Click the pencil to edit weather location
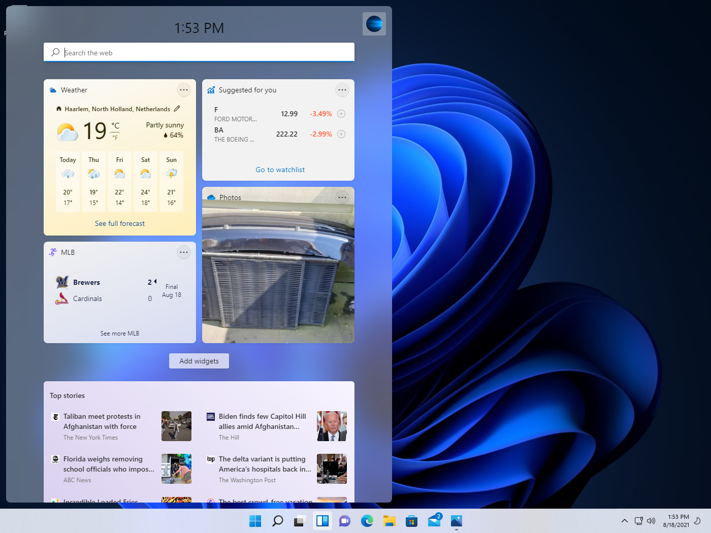The height and width of the screenshot is (533, 711). tap(177, 109)
